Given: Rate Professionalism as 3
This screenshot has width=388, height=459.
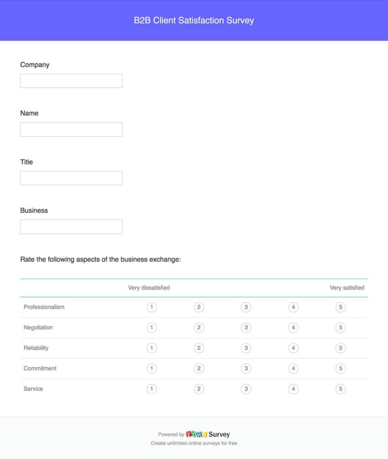Looking at the screenshot, I should click(x=246, y=307).
